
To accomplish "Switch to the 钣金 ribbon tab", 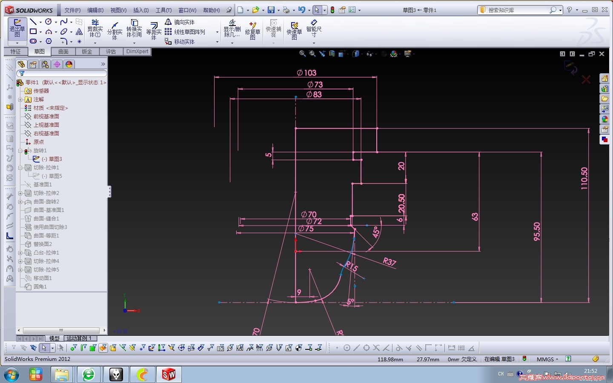I will pyautogui.click(x=87, y=51).
